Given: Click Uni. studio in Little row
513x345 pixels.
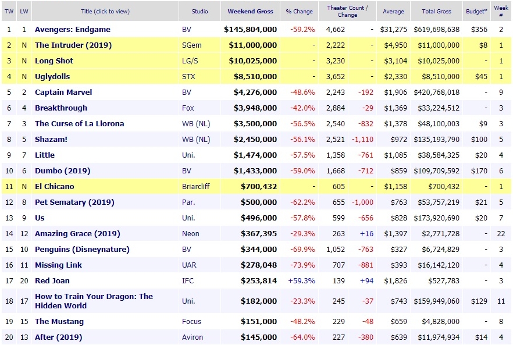Looking at the screenshot, I should click(x=188, y=155).
